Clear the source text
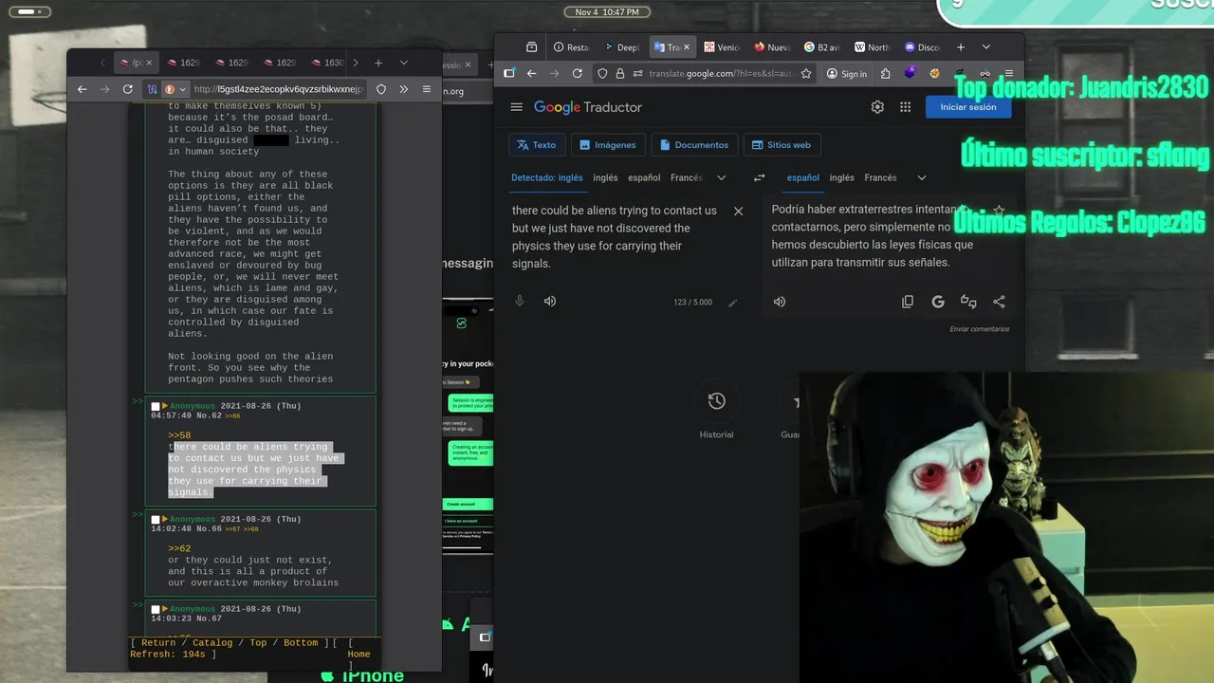1214x683 pixels. point(738,211)
